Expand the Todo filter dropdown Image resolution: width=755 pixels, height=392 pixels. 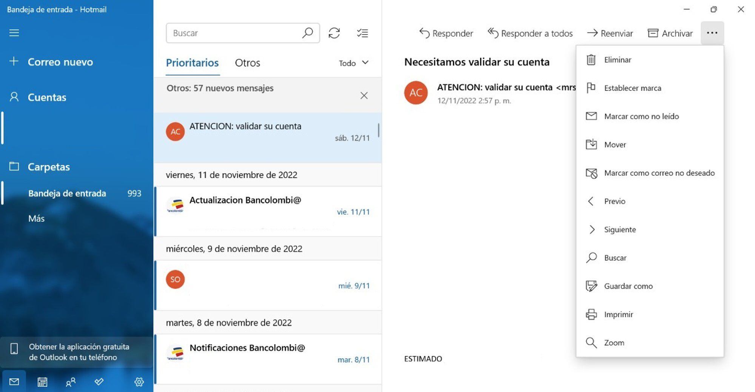pyautogui.click(x=353, y=63)
